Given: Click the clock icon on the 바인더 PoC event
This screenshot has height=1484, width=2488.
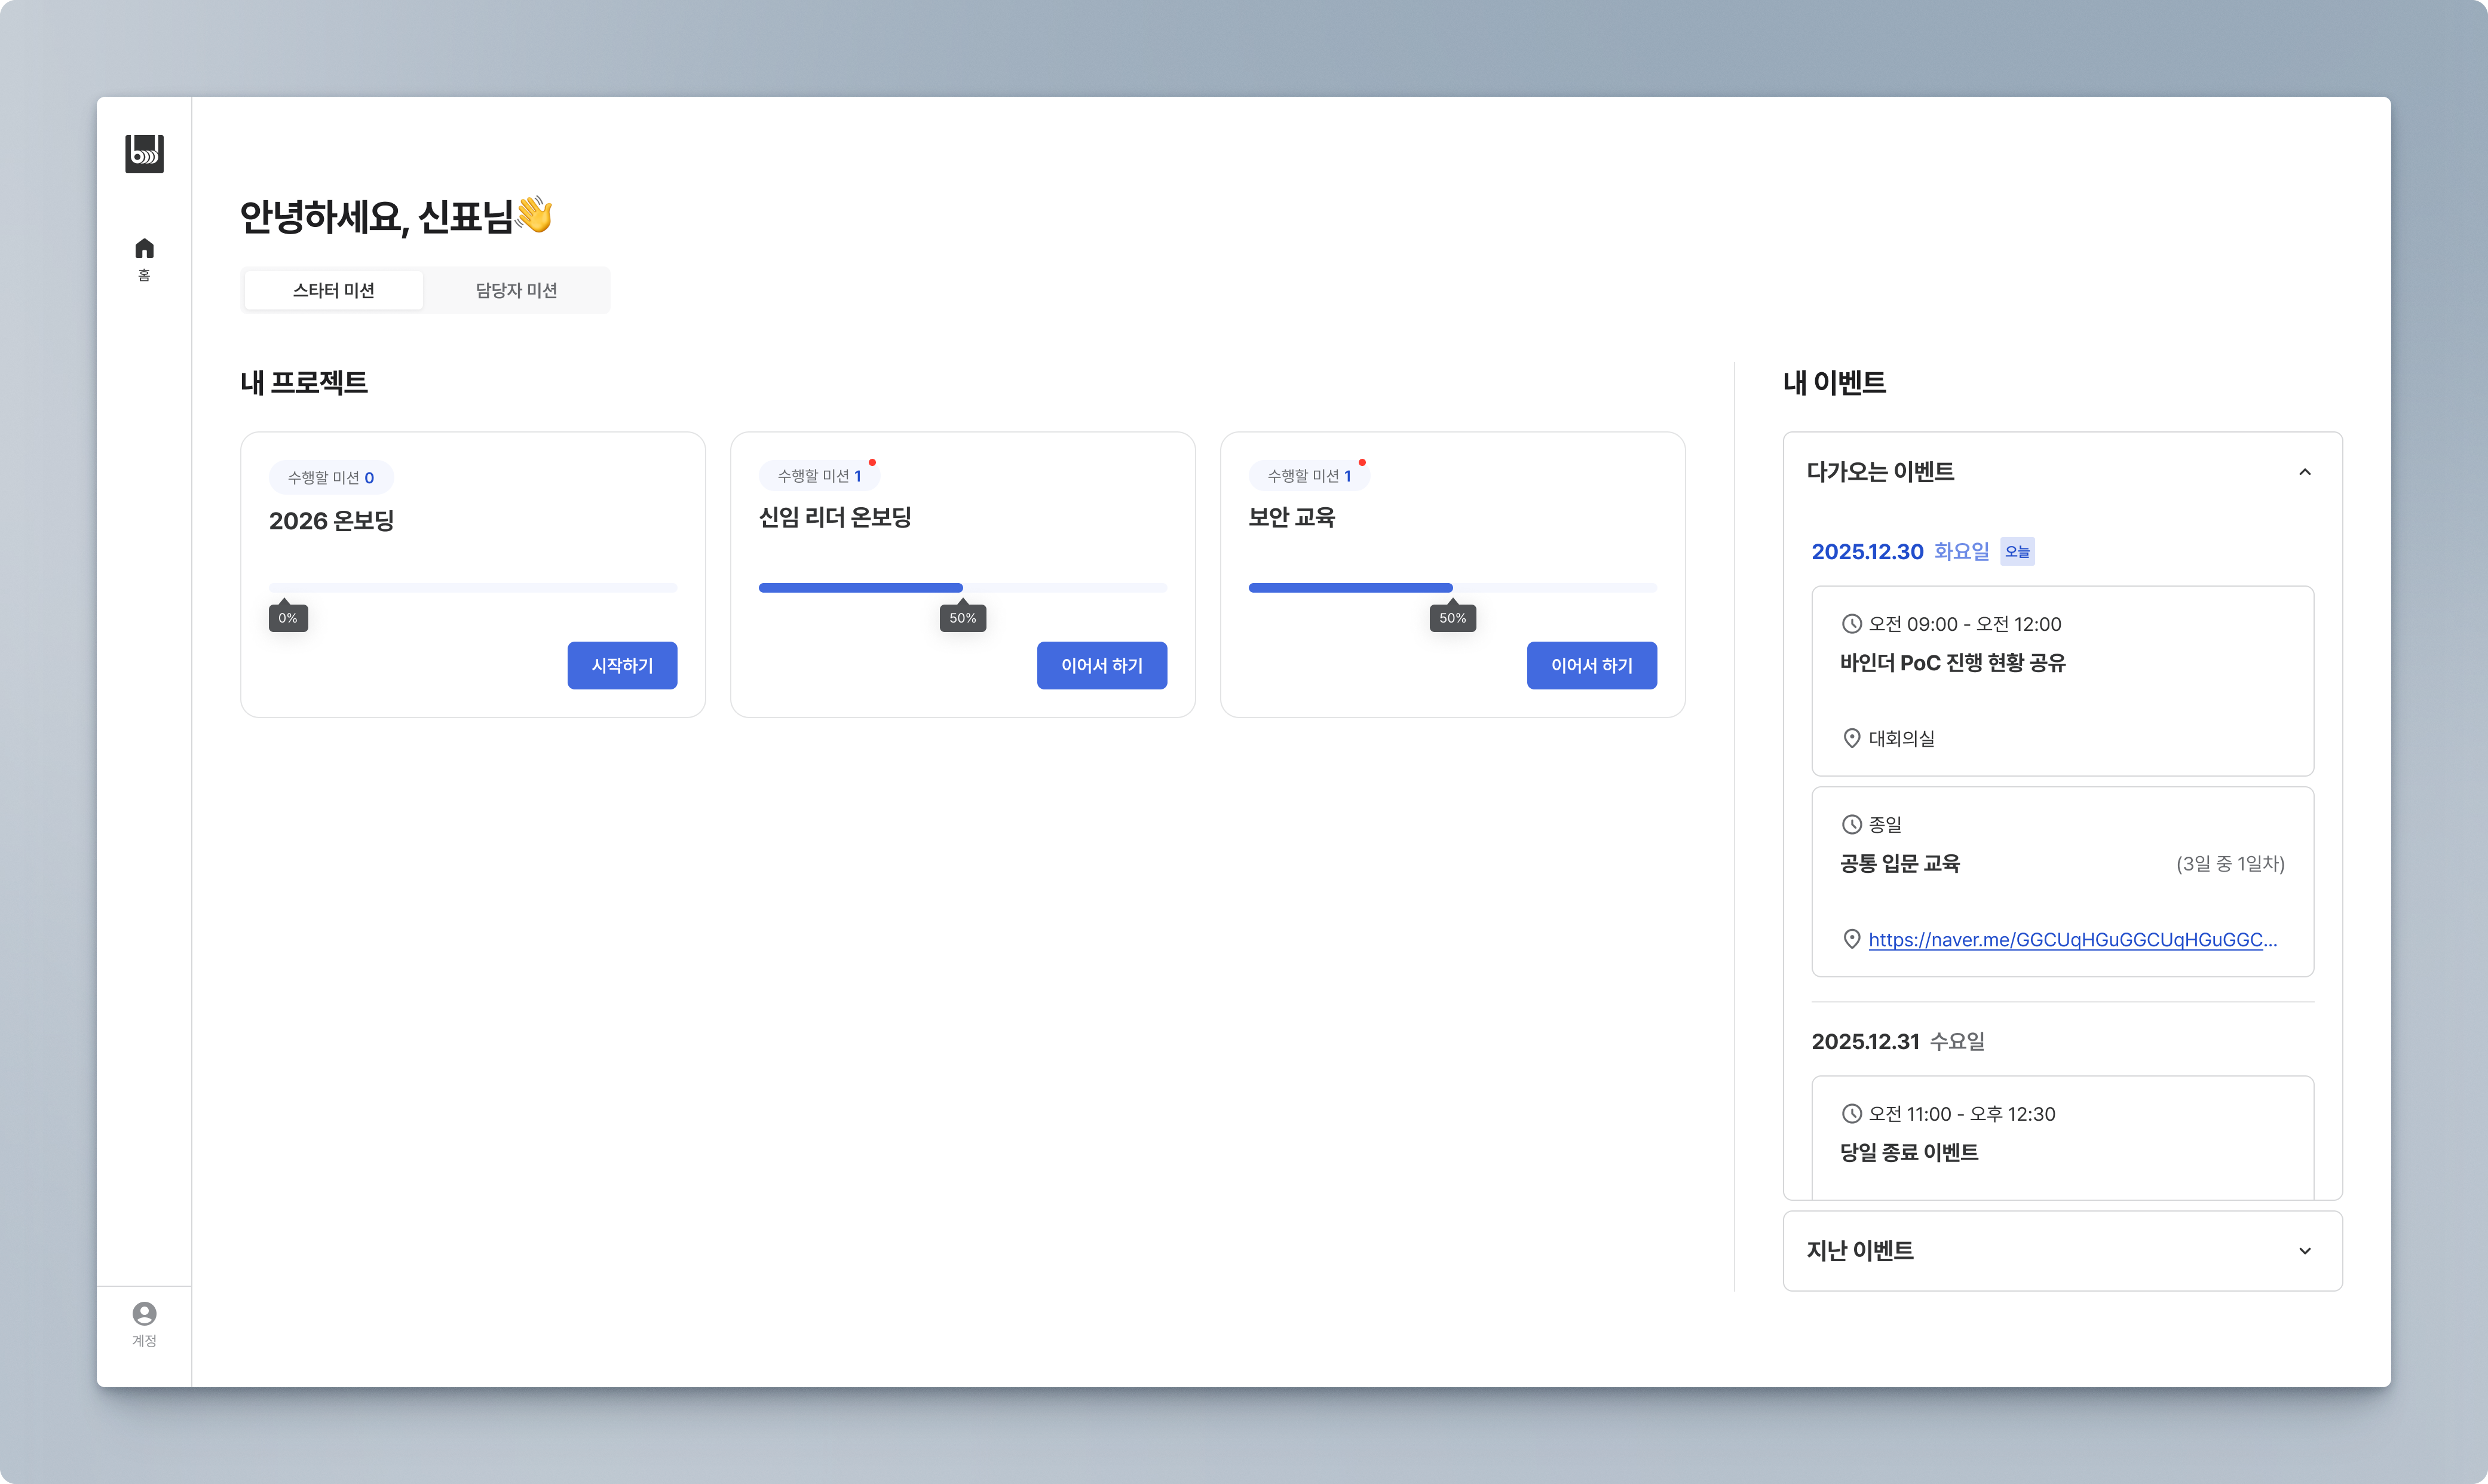Looking at the screenshot, I should [1851, 624].
